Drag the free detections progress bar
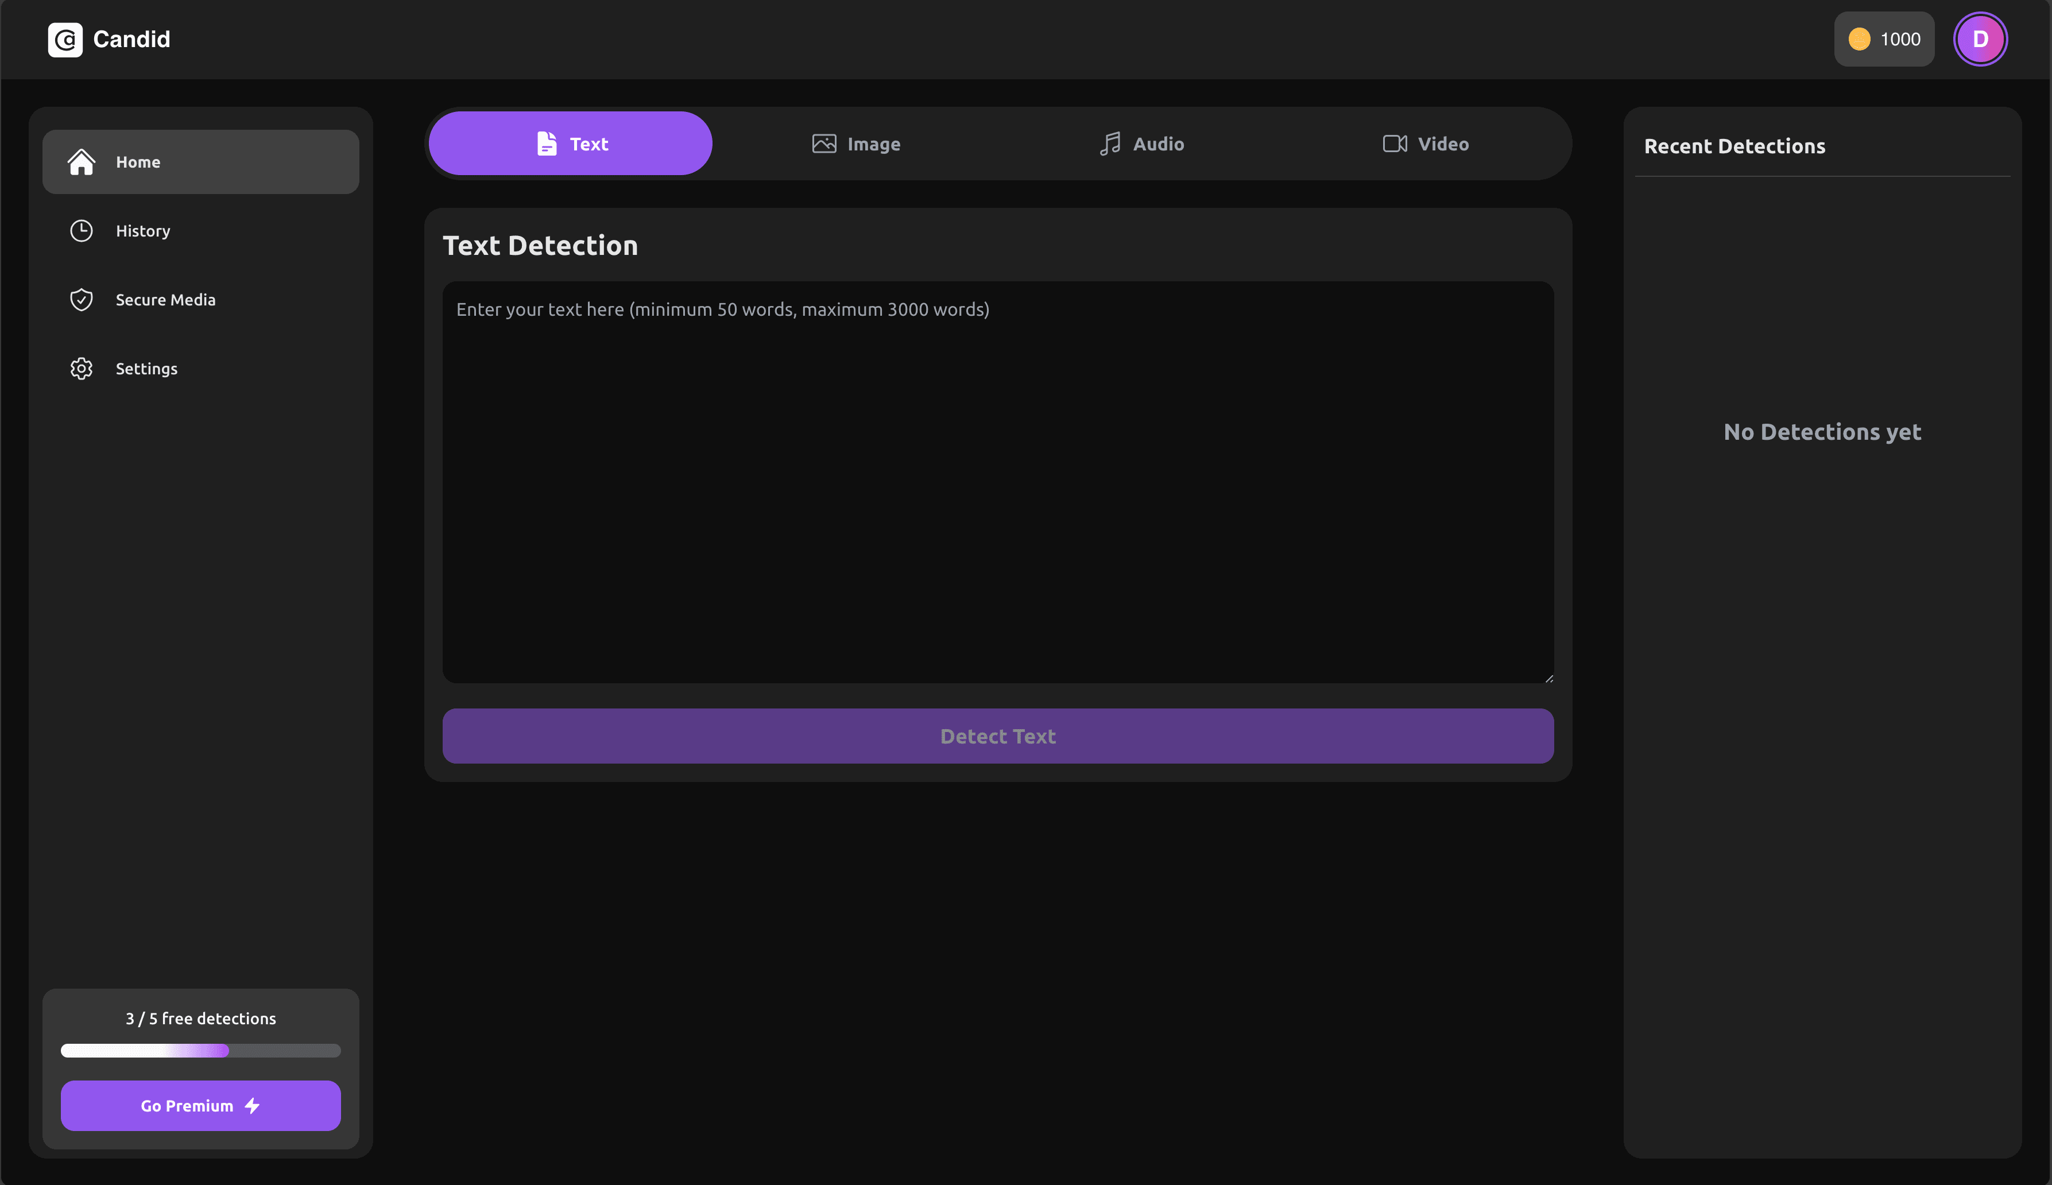The height and width of the screenshot is (1185, 2052). [x=200, y=1050]
